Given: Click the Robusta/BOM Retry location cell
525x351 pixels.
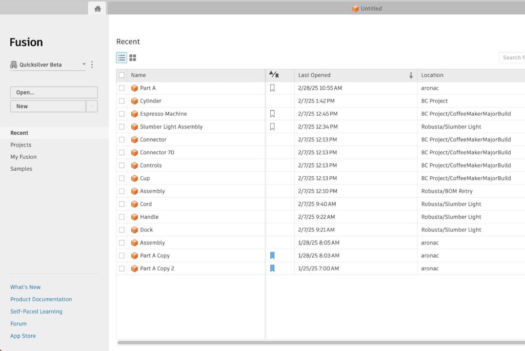Looking at the screenshot, I should pos(447,191).
